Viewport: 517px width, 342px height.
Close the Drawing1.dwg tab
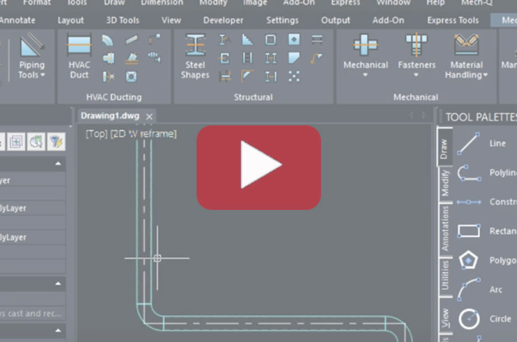(149, 116)
